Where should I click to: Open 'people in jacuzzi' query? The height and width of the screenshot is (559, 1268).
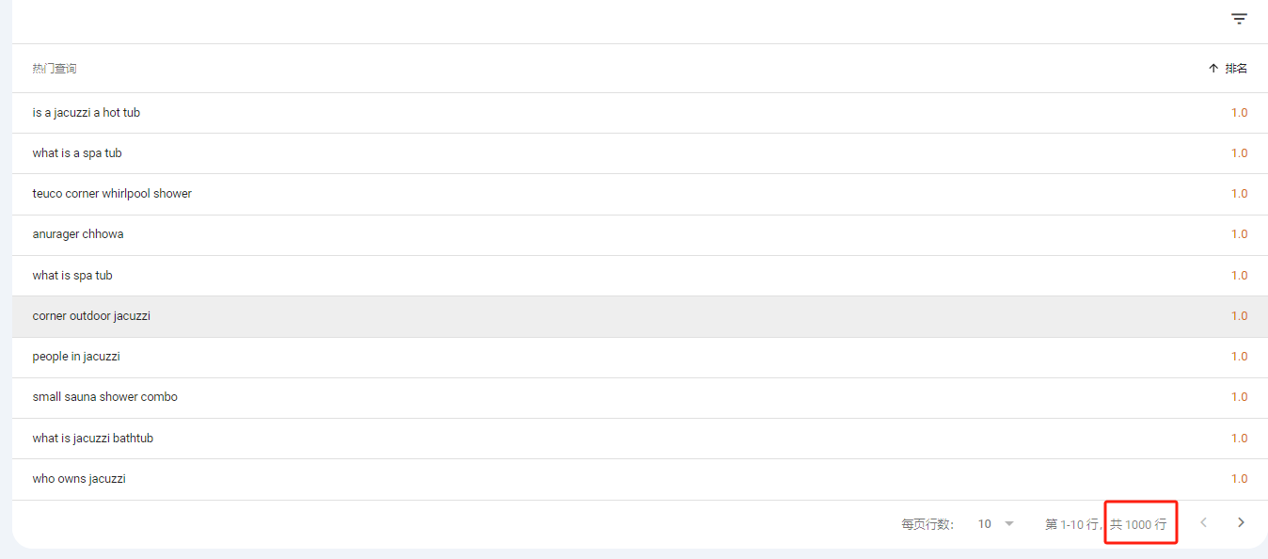[640, 357]
